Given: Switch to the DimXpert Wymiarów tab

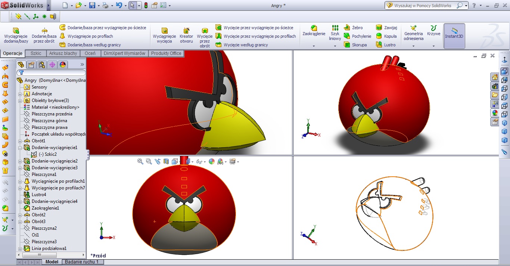Looking at the screenshot, I should [124, 53].
